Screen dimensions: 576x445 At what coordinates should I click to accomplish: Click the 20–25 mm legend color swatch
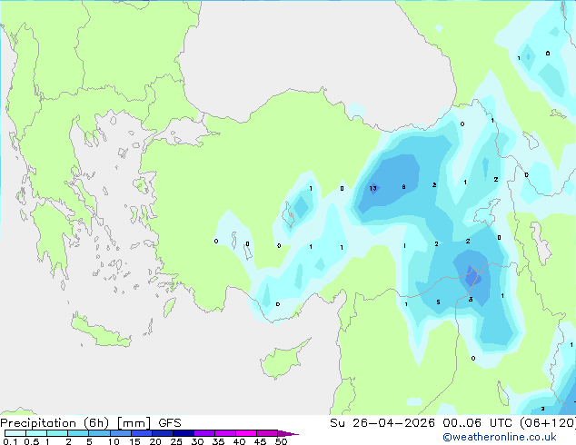pos(162,433)
